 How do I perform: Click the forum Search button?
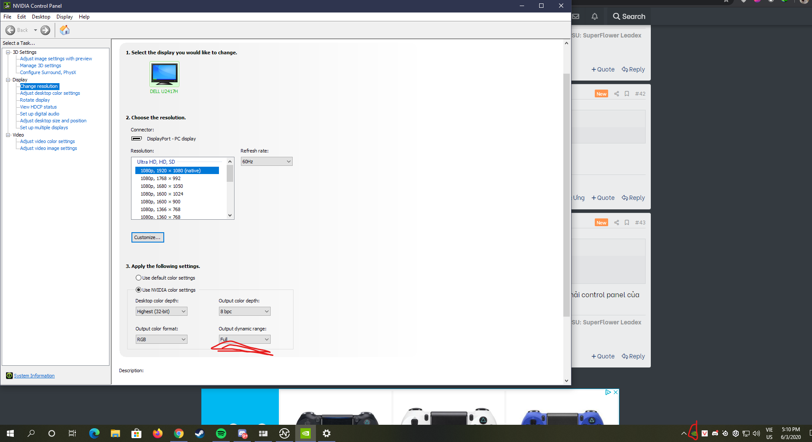coord(629,16)
